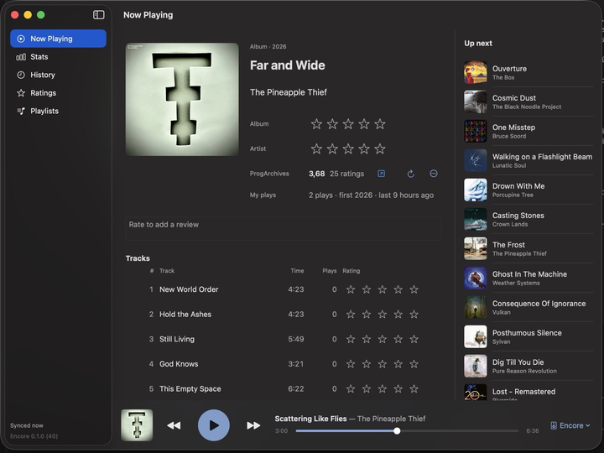The height and width of the screenshot is (453, 604).
Task: Open the Playlists section
Action: [58, 111]
